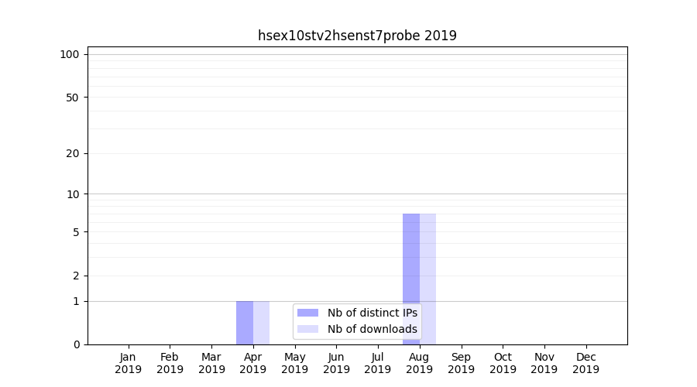Screen dimensions: 697x387
Task: Click the 'Nb of downloads' legend swatch
Action: click(x=307, y=329)
